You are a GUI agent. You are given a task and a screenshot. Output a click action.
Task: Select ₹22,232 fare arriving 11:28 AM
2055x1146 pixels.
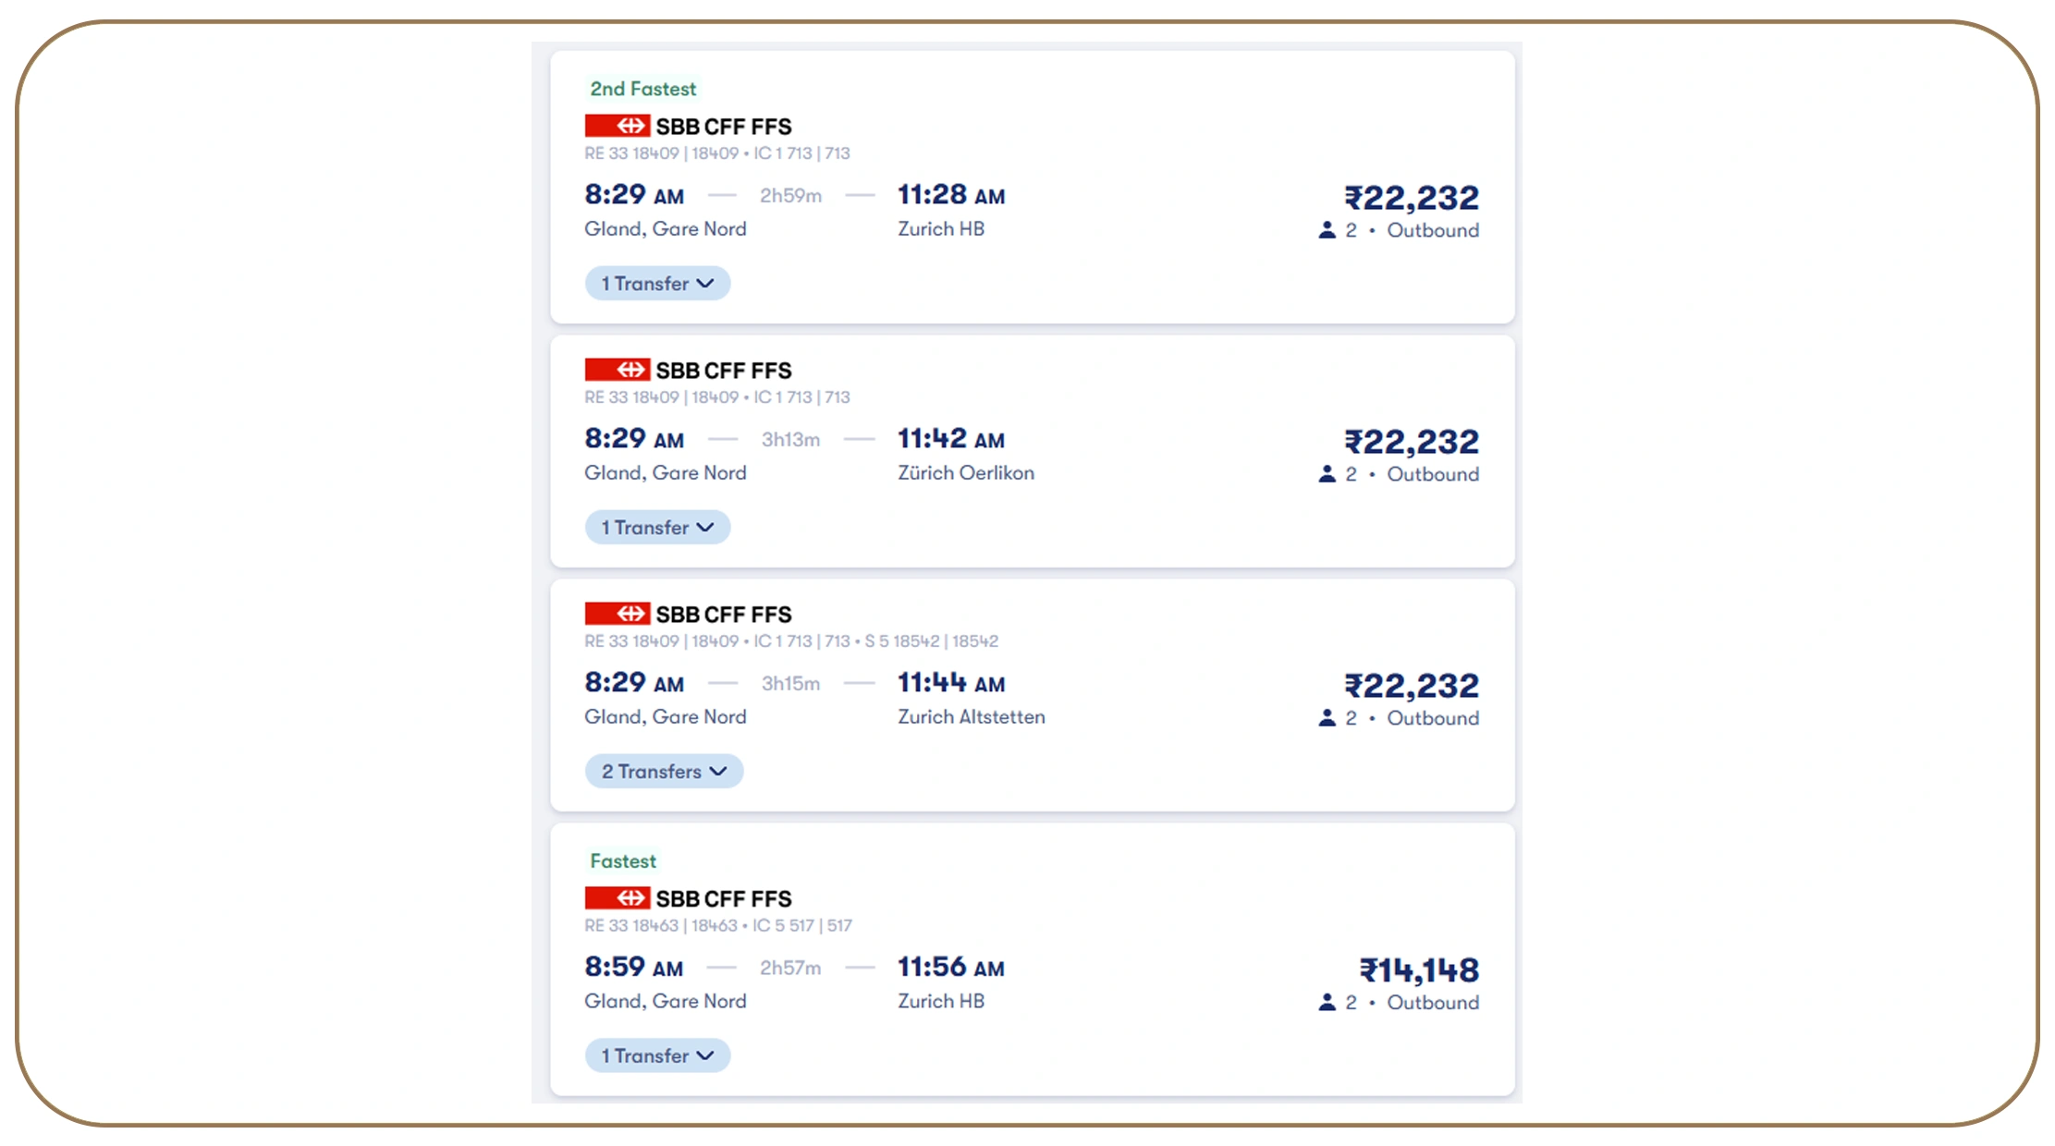click(1411, 198)
